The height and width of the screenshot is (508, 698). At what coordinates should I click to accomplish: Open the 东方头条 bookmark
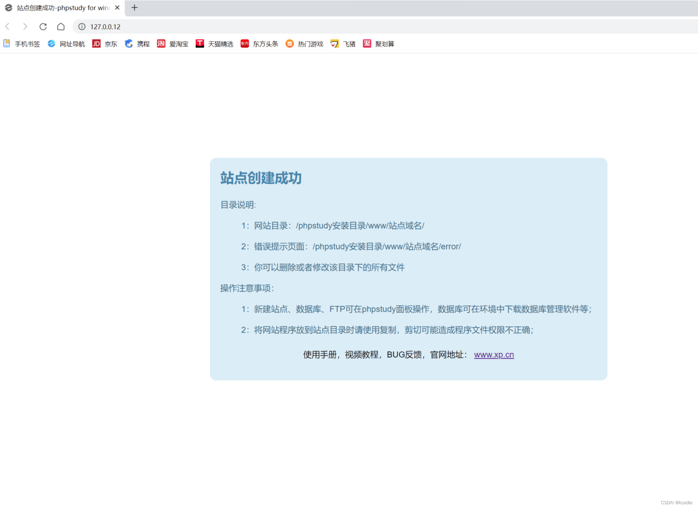tap(259, 44)
